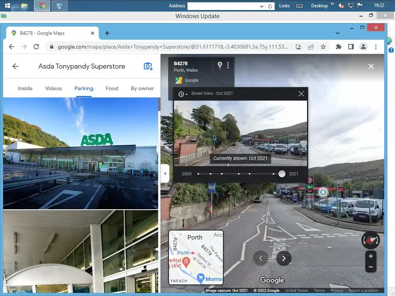Image resolution: width=395 pixels, height=296 pixels.
Task: Click the Links toolbar label
Action: (x=284, y=6)
